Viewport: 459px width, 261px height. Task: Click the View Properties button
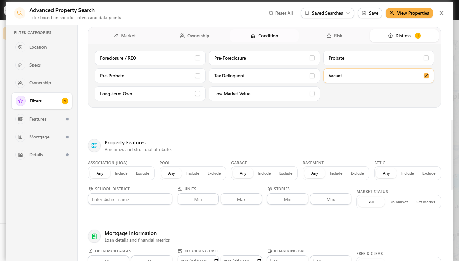(409, 13)
